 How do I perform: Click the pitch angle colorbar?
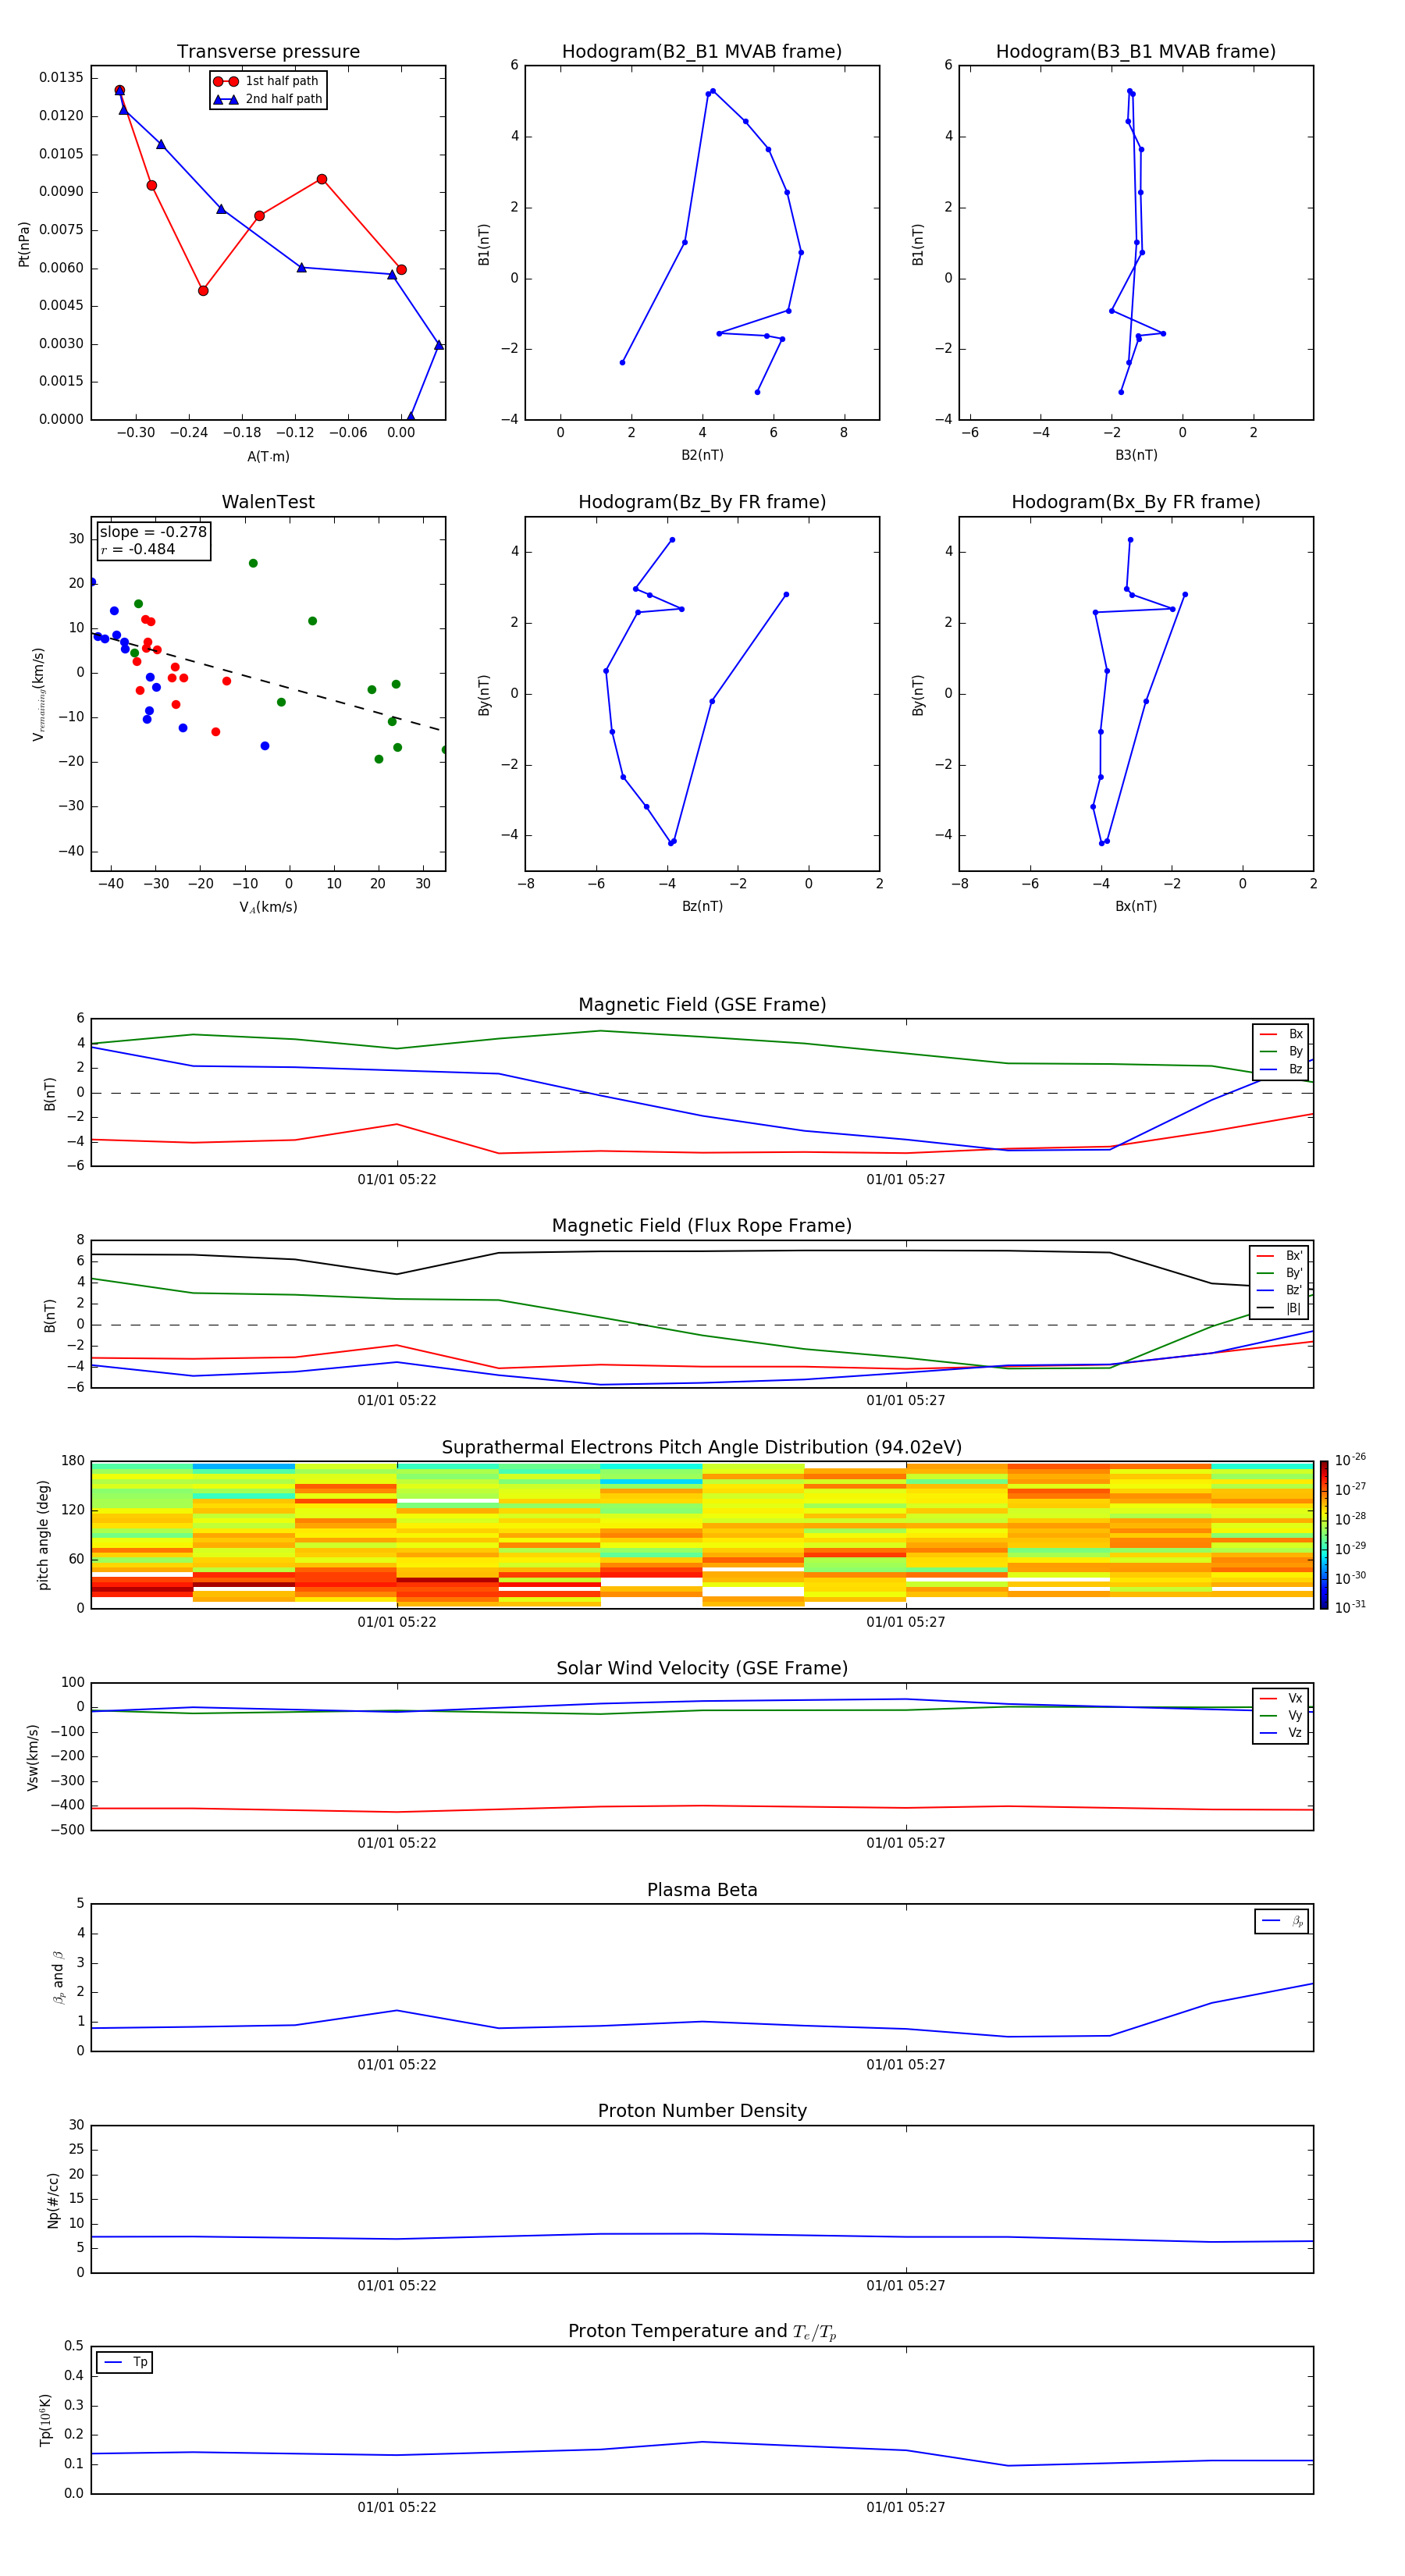[1324, 1535]
